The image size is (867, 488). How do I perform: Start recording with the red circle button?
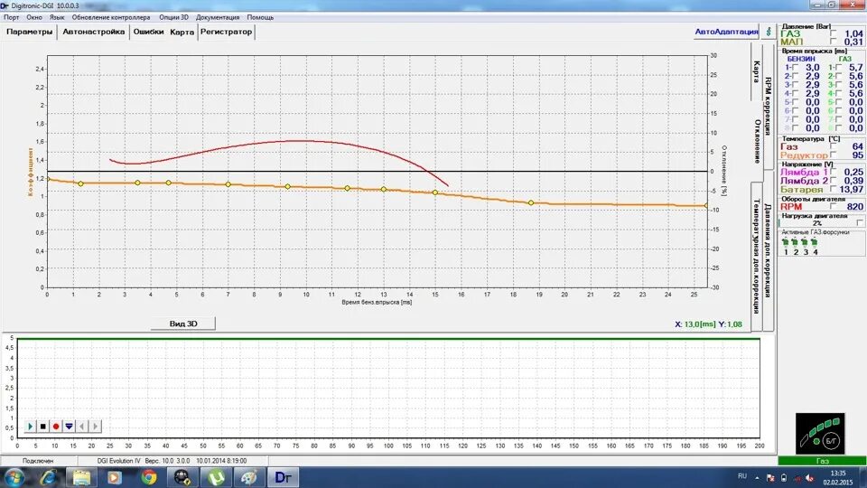click(56, 426)
